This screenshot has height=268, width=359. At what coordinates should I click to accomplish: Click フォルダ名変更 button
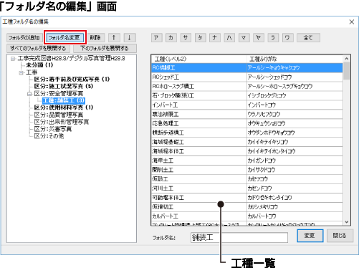[x=64, y=37]
